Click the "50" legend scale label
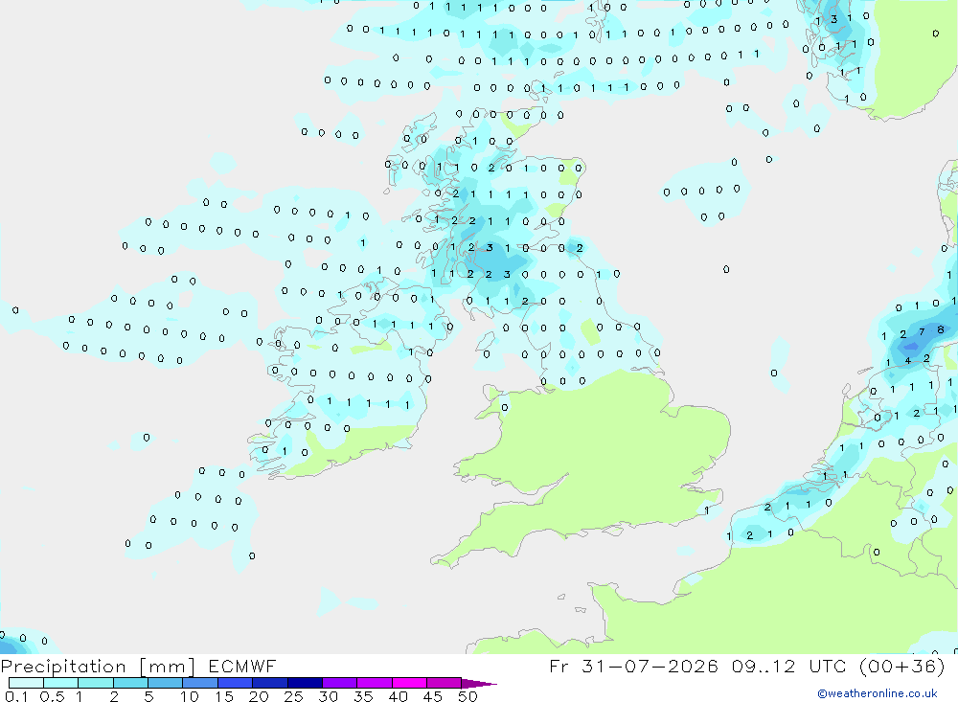Viewport: 958px width, 702px height. [468, 696]
